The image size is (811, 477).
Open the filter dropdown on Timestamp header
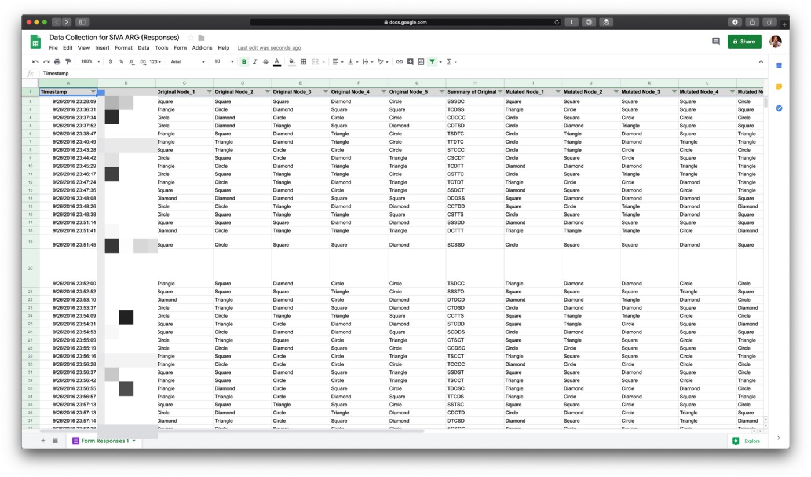(x=93, y=92)
